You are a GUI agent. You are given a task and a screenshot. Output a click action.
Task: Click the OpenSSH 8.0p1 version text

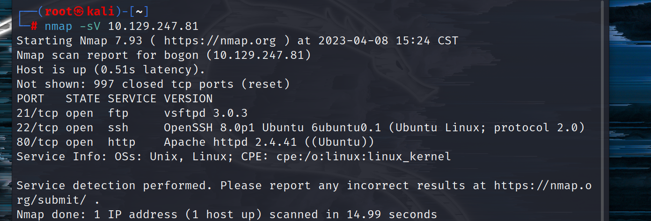click(x=209, y=128)
